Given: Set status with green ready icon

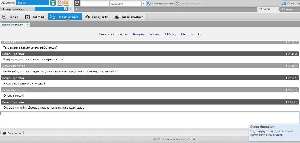Looking at the screenshot, I should coord(53,3).
